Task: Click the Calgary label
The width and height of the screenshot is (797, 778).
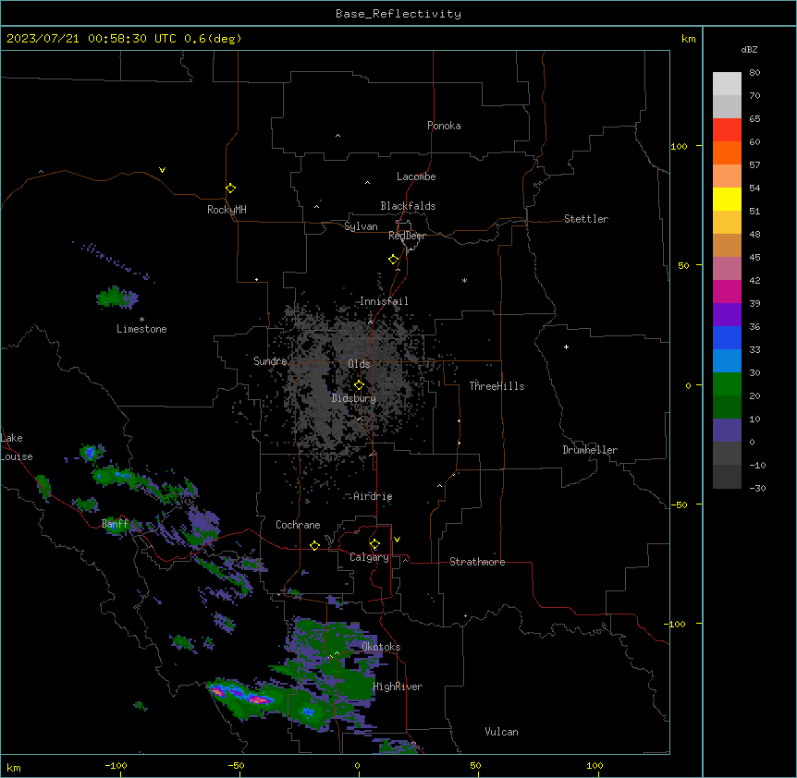Action: pyautogui.click(x=369, y=557)
